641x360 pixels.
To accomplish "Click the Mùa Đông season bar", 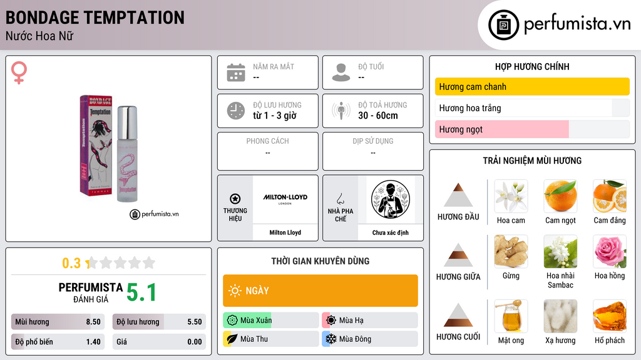I will click(370, 339).
